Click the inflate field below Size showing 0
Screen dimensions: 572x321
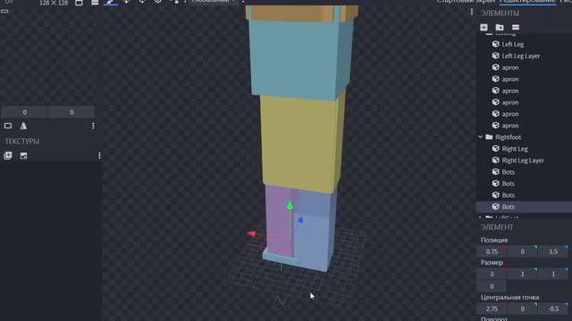tap(492, 286)
